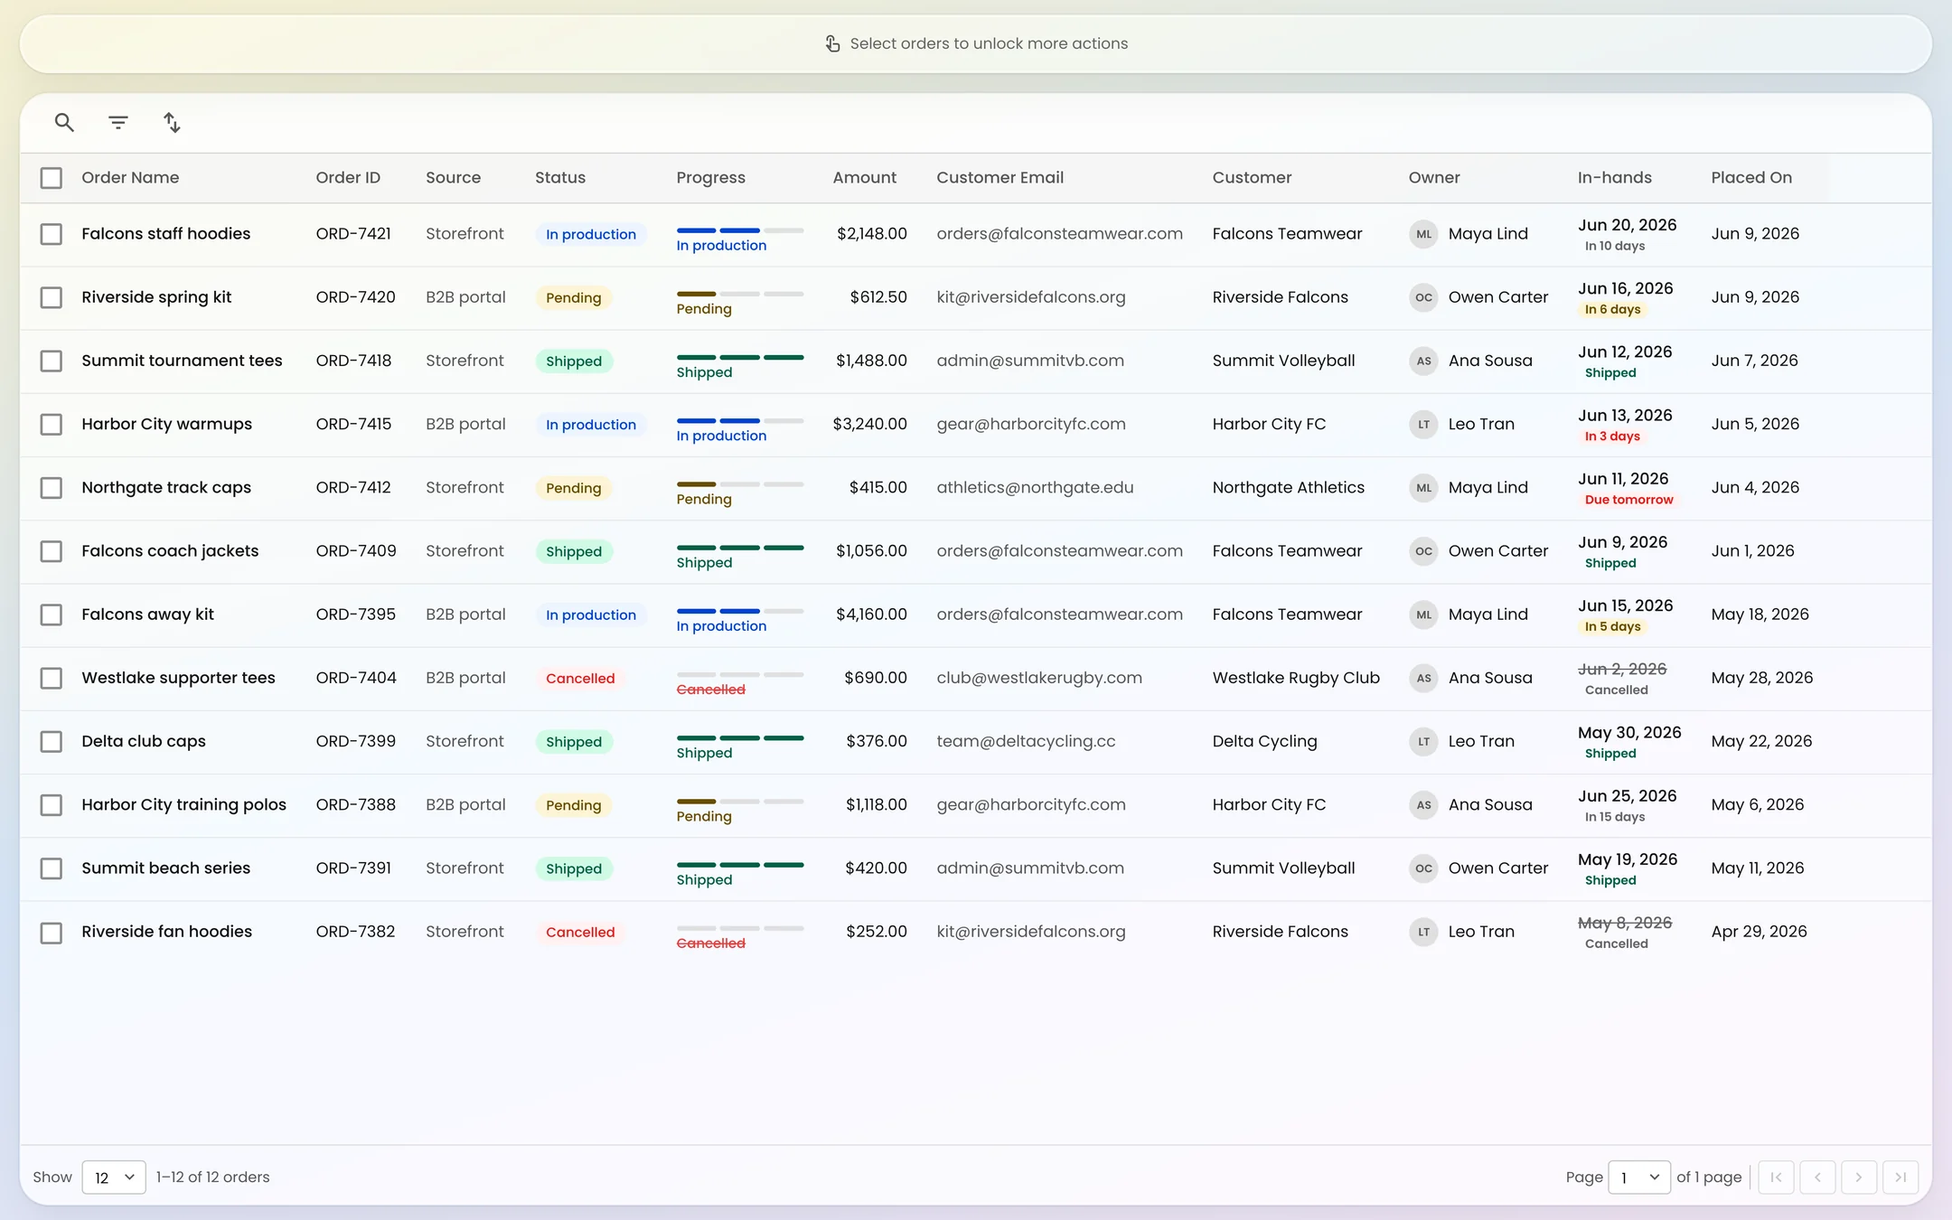Select the Northgate track caps checkbox

click(x=52, y=488)
